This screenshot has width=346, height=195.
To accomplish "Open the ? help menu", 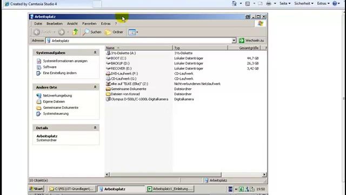I will tap(116, 23).
